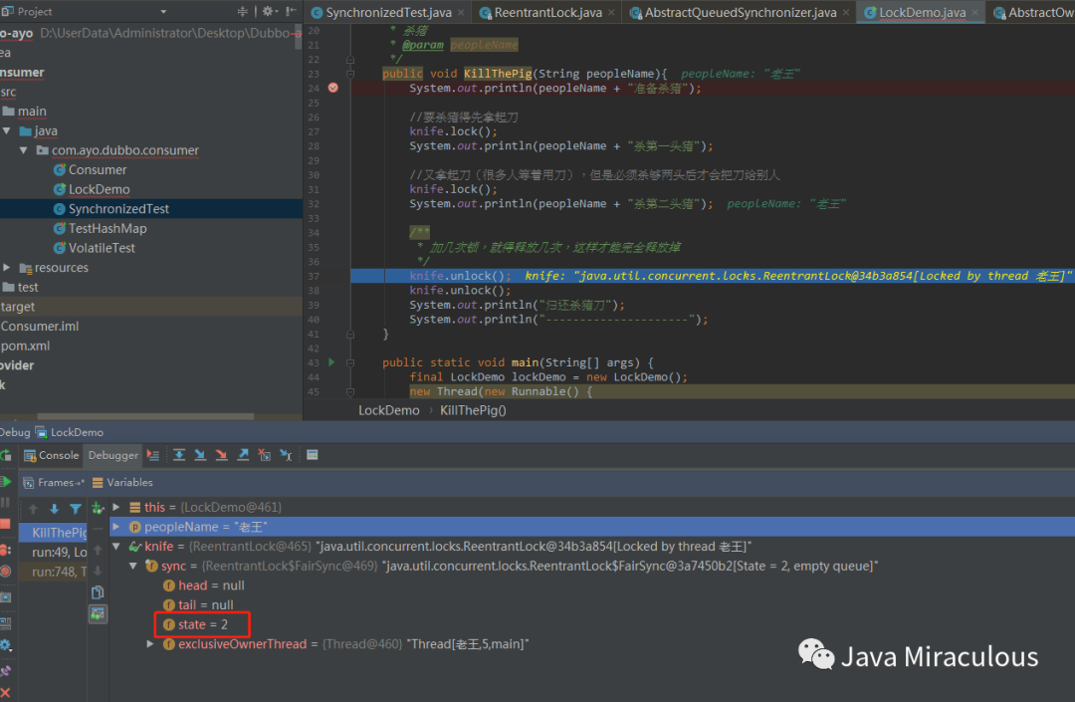The image size is (1075, 702).
Task: Click the red Force Step Into icon
Action: point(221,455)
